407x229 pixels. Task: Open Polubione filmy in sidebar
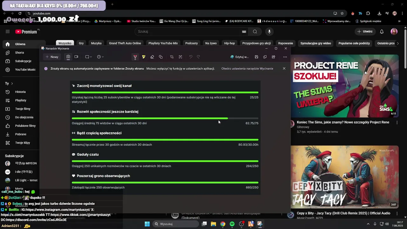pos(21,126)
